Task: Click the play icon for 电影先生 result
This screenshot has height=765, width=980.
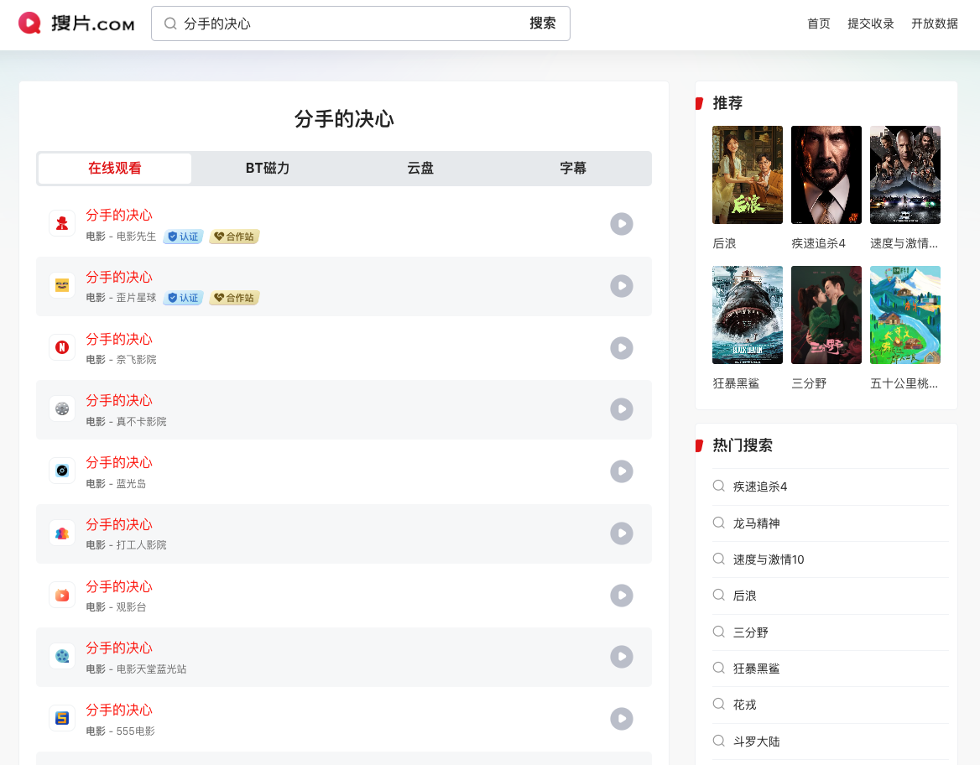Action: click(x=621, y=224)
